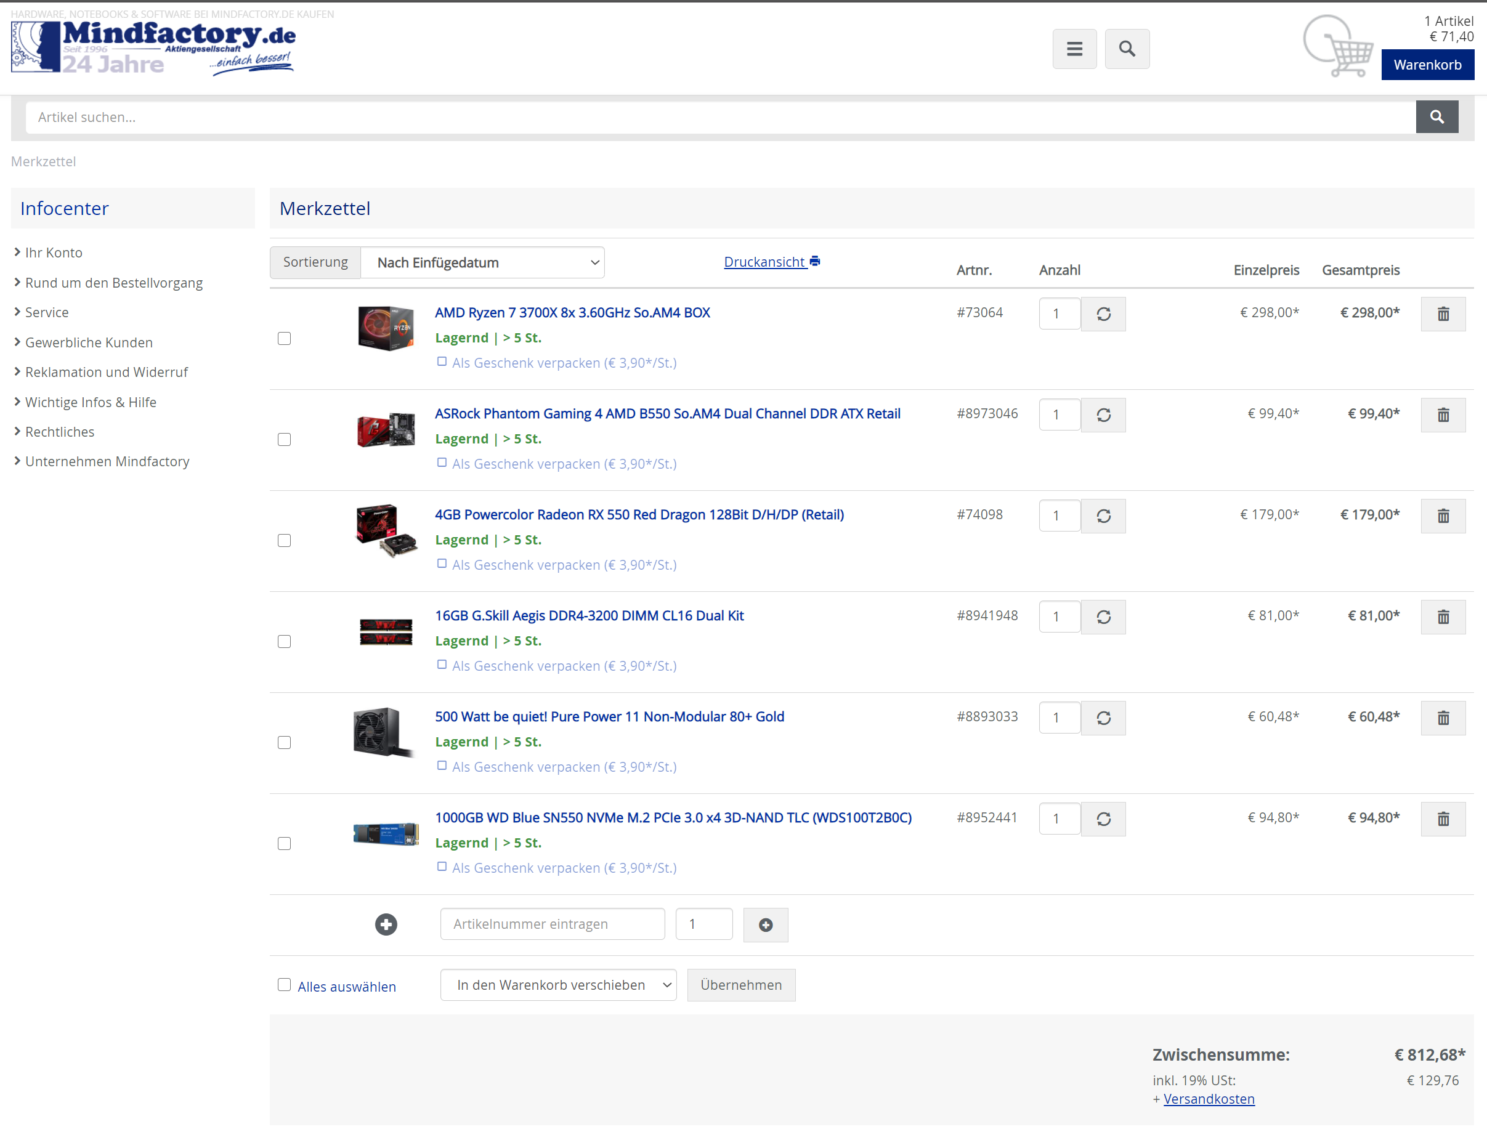Open the hamburger menu icon
This screenshot has width=1487, height=1145.
tap(1074, 49)
